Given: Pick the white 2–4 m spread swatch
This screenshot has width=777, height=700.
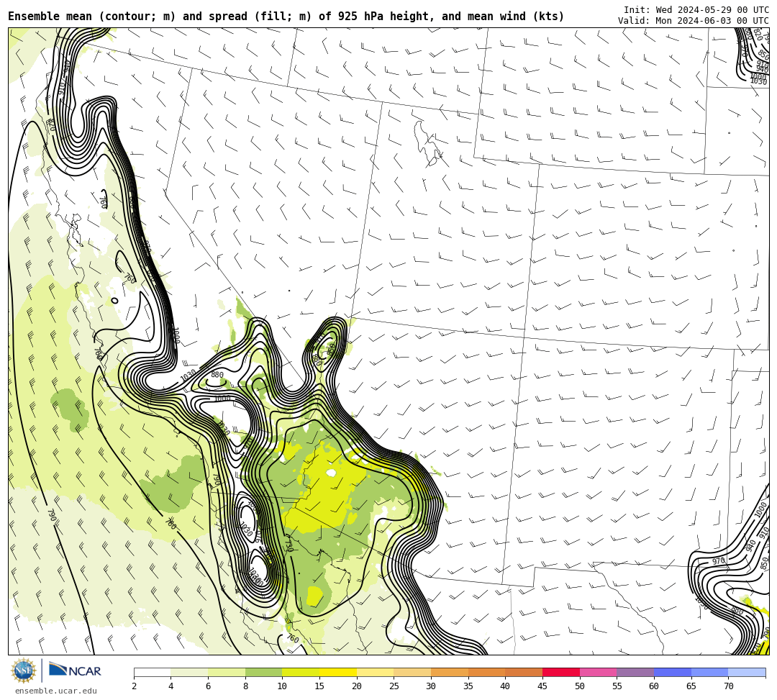Looking at the screenshot, I should tap(152, 672).
